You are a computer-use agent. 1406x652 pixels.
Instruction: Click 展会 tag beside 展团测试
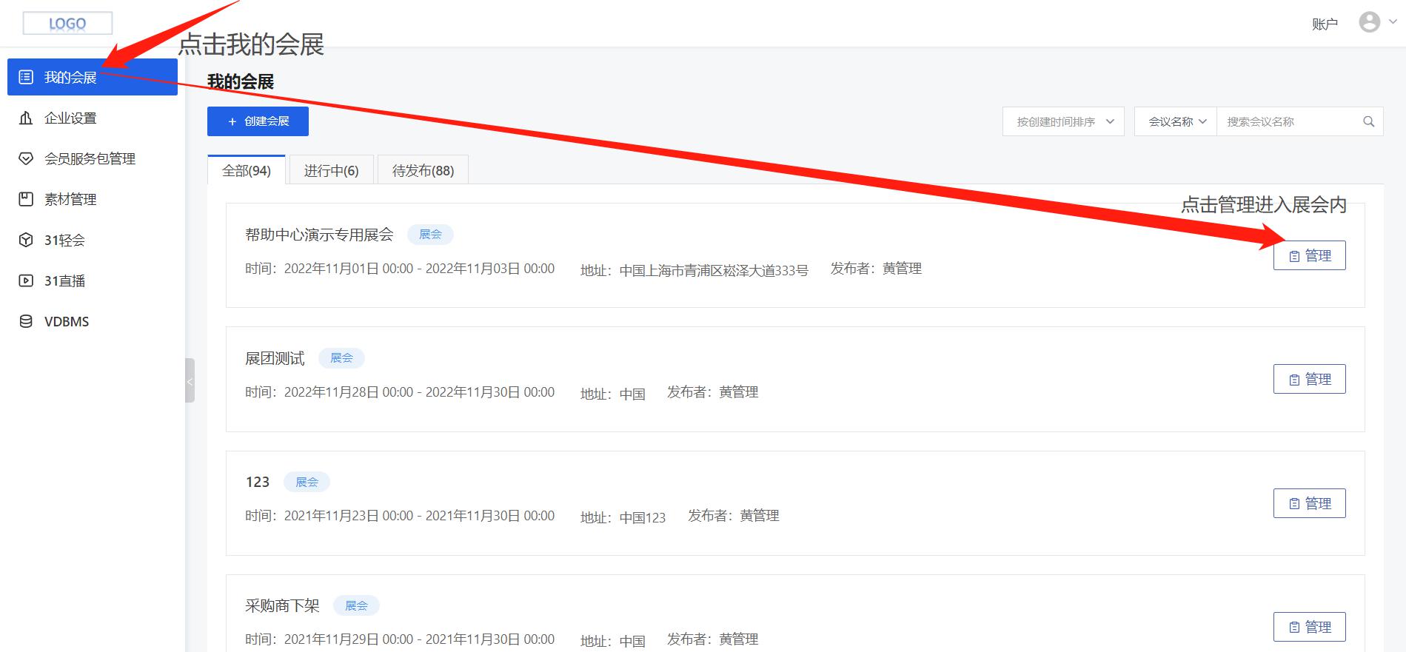click(x=341, y=358)
